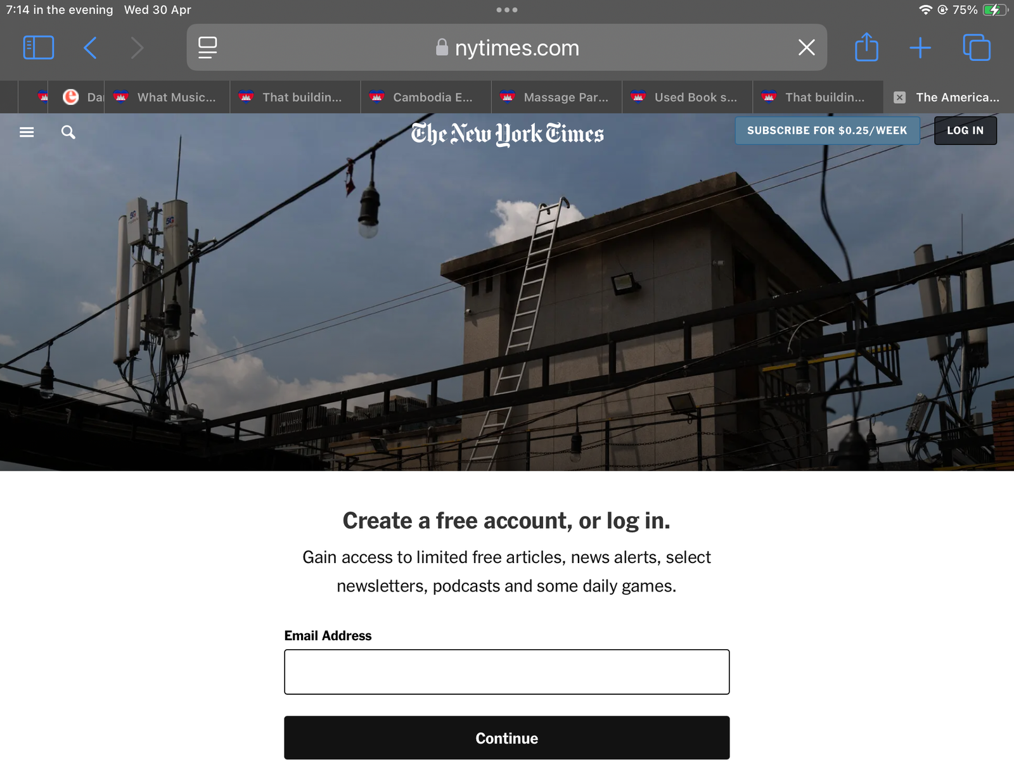The height and width of the screenshot is (760, 1014).
Task: Open the reader page menu icon
Action: pyautogui.click(x=207, y=47)
